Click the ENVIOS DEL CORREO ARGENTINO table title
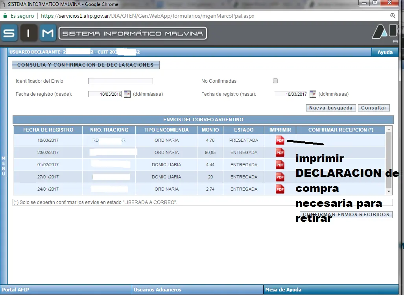The width and height of the screenshot is (404, 295). point(203,120)
